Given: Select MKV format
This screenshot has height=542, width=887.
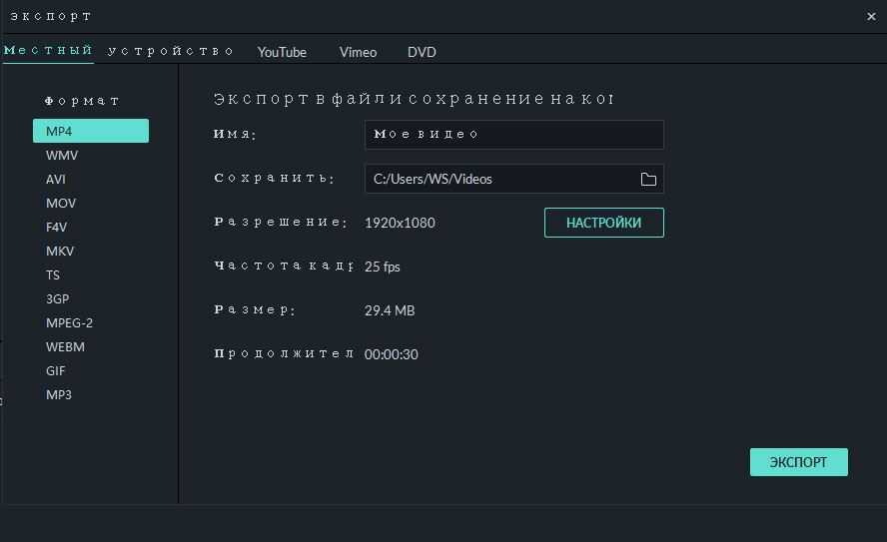Looking at the screenshot, I should click(60, 252).
